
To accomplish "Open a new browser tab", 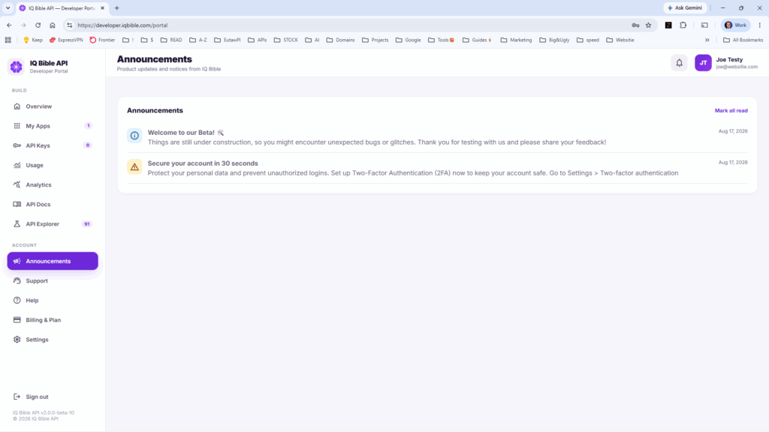I will [116, 7].
